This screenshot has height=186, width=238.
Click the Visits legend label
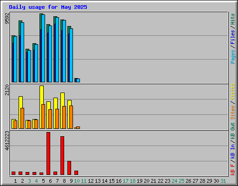[x=232, y=92]
